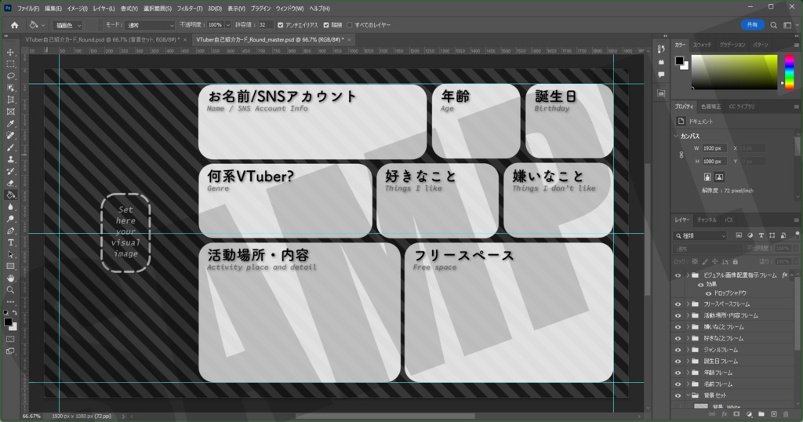Switch to the チャンネル tab
803x422 pixels.
(x=707, y=220)
